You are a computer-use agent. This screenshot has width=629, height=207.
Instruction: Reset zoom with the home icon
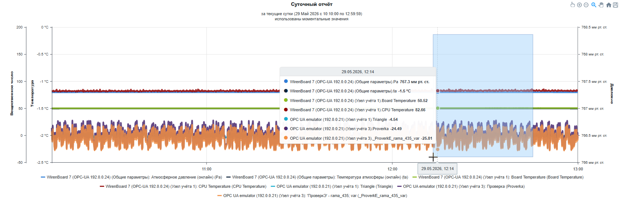click(609, 5)
